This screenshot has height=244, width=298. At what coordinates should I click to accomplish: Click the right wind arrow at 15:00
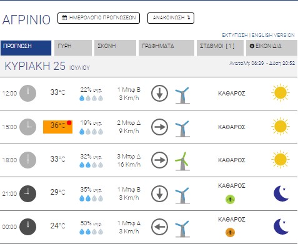[x=159, y=127]
